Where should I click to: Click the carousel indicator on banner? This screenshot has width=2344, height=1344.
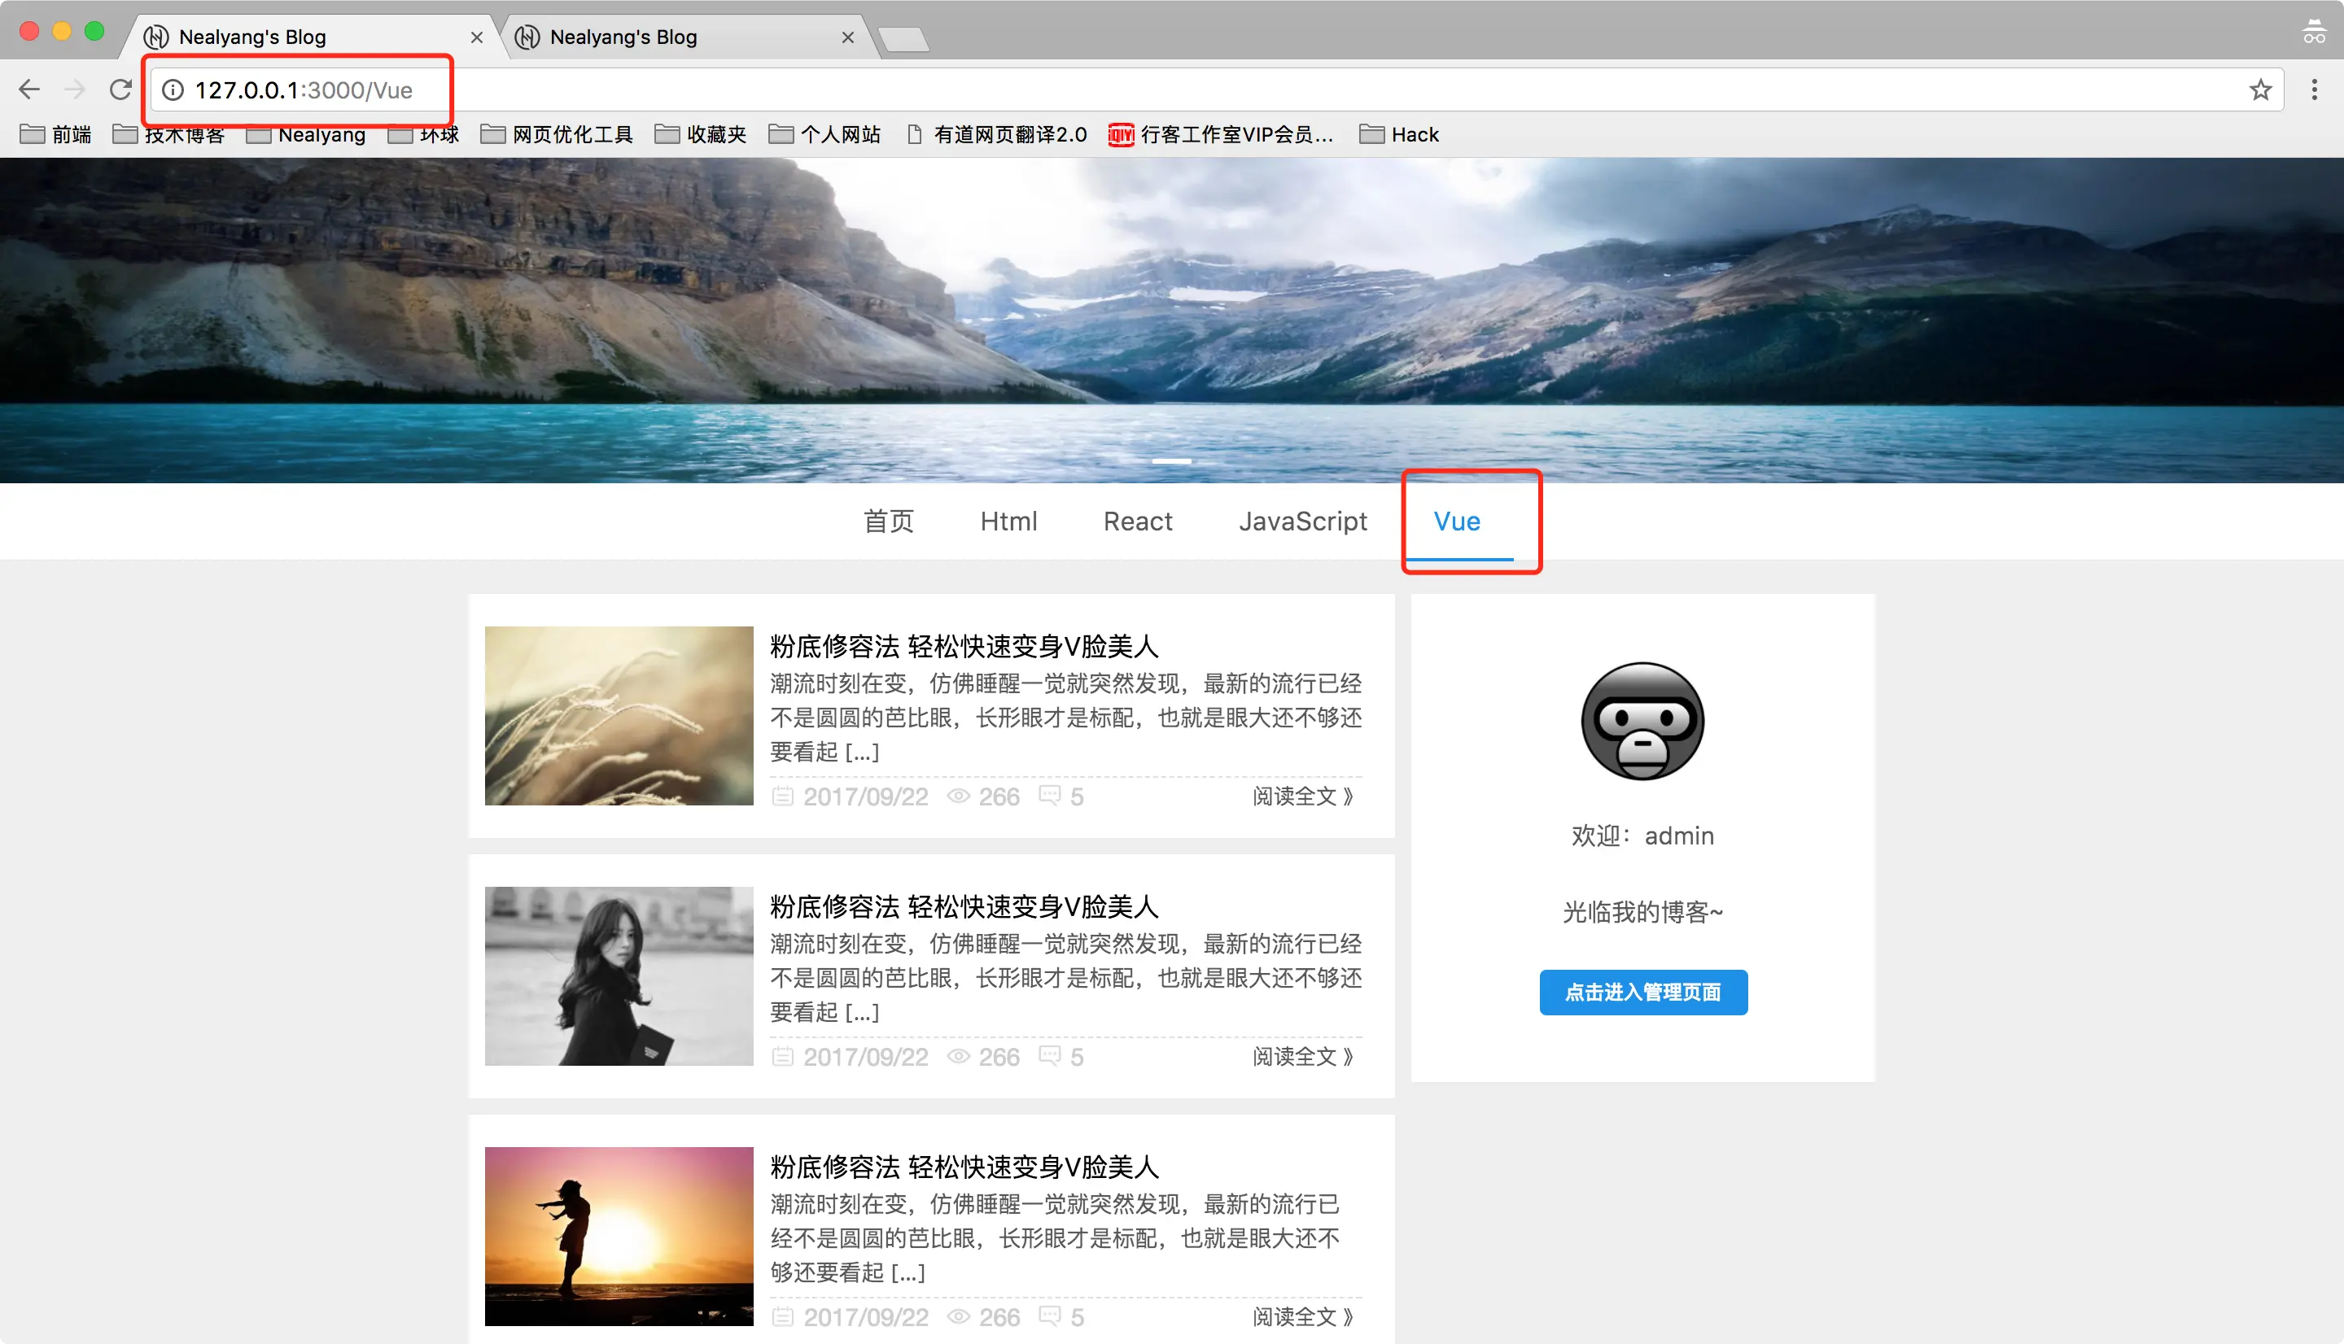point(1171,460)
